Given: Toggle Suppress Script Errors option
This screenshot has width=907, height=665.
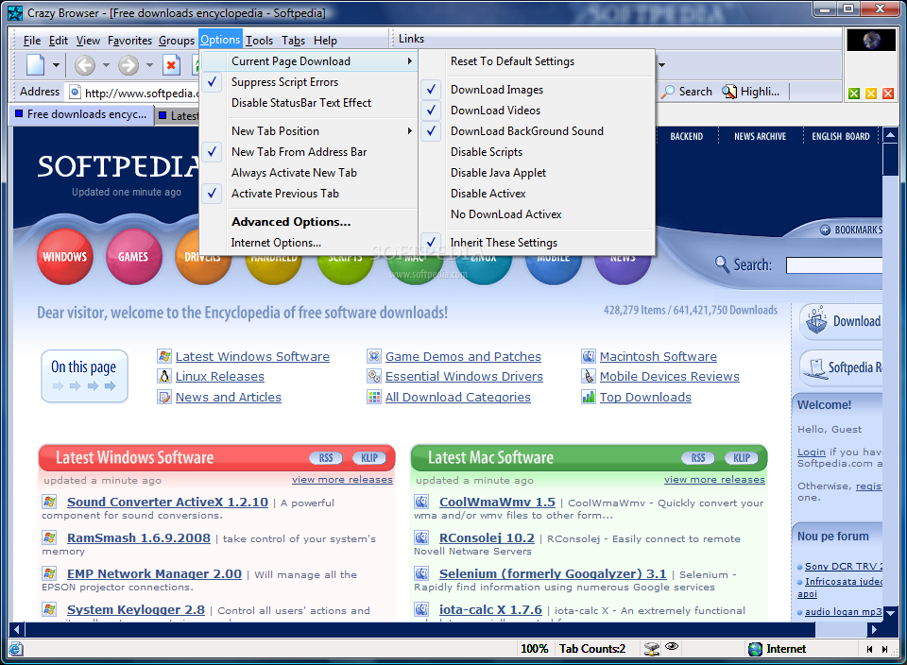Looking at the screenshot, I should click(x=308, y=82).
